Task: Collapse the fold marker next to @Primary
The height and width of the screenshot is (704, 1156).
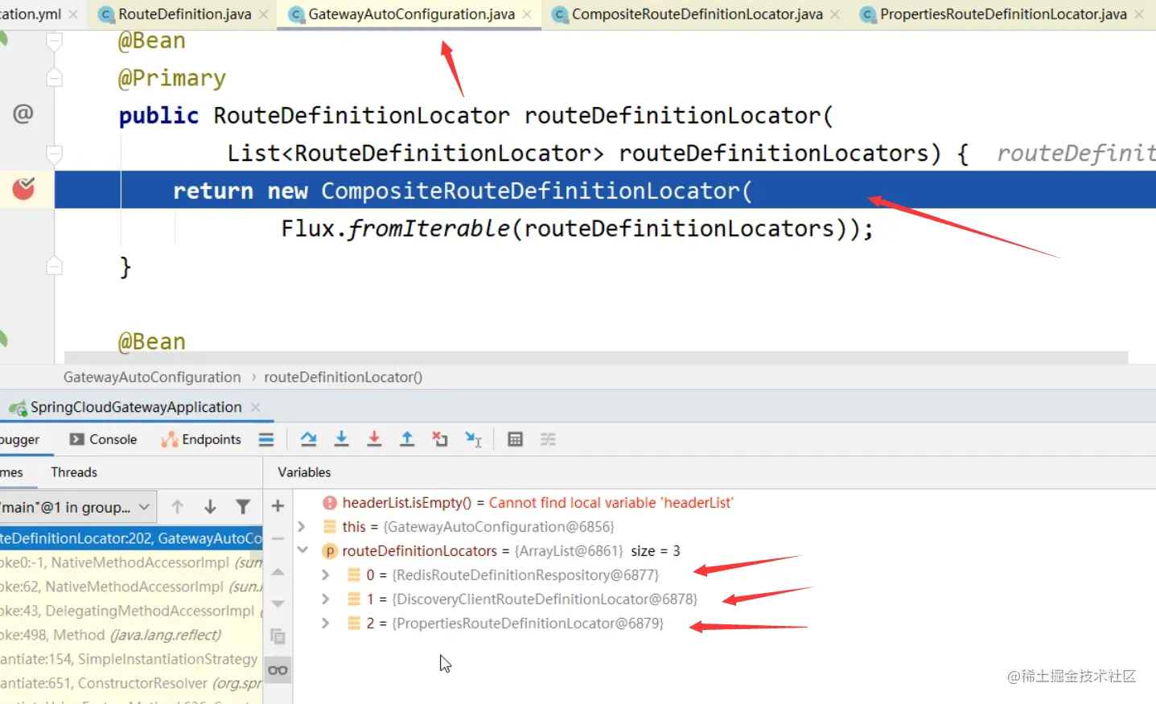Action: (55, 78)
